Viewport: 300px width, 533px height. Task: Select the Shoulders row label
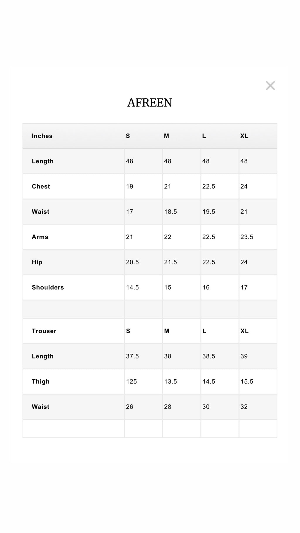(48, 287)
